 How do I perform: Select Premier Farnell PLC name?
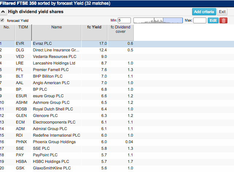click(x=51, y=70)
